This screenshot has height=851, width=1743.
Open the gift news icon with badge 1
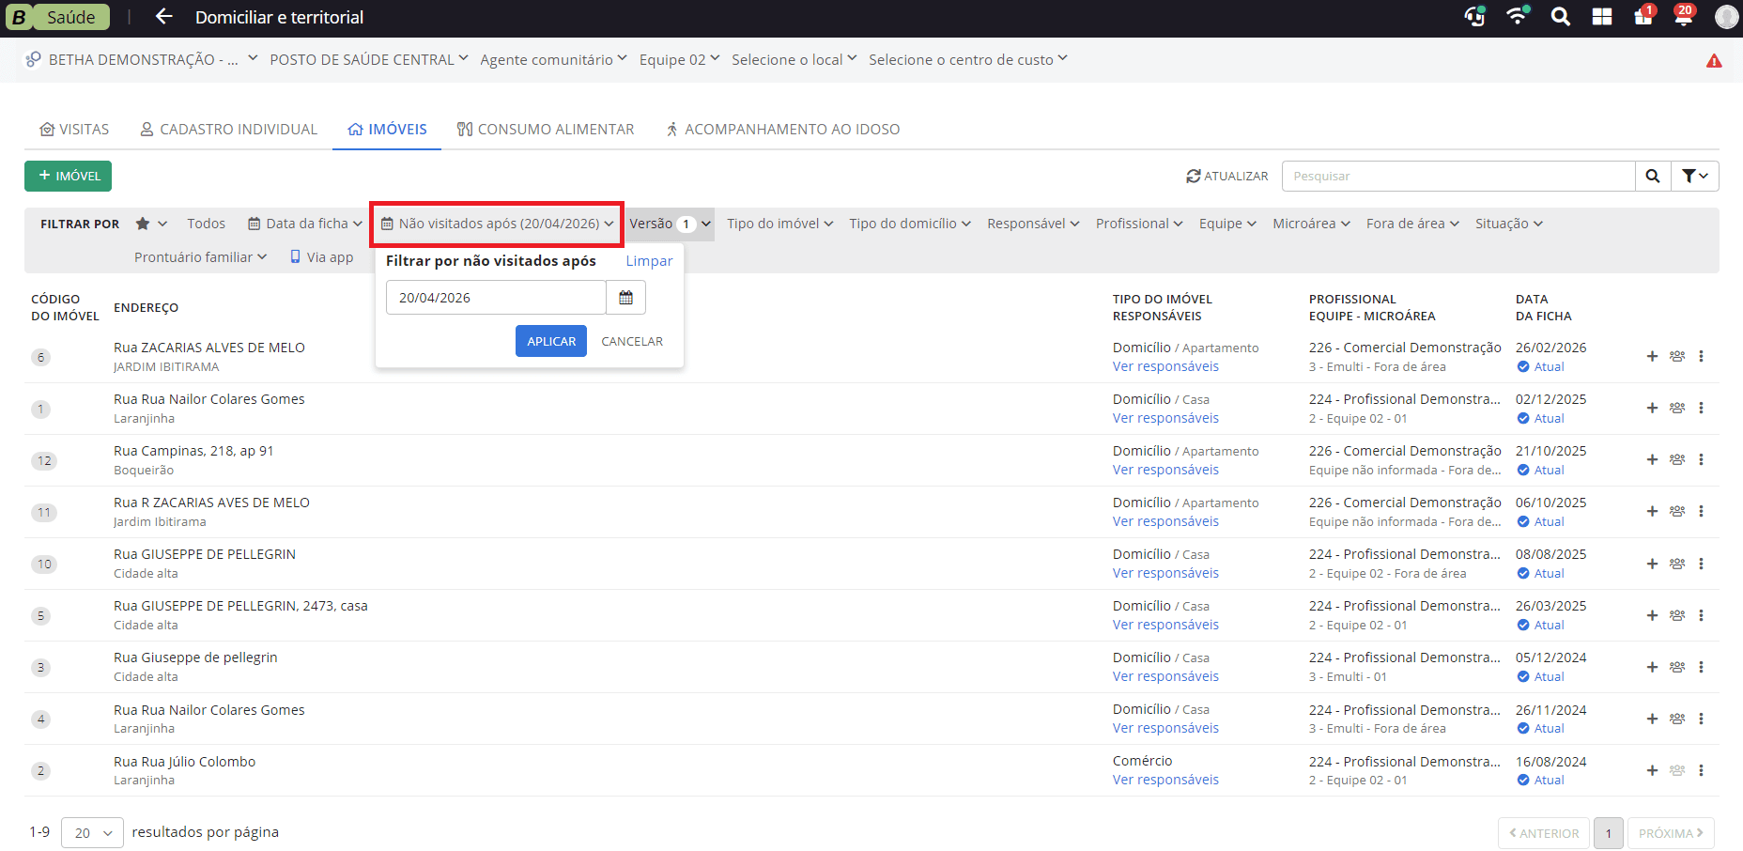coord(1643,16)
